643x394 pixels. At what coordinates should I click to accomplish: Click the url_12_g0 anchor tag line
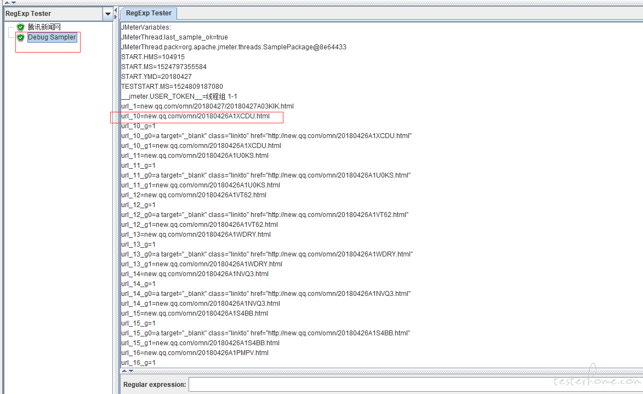265,214
